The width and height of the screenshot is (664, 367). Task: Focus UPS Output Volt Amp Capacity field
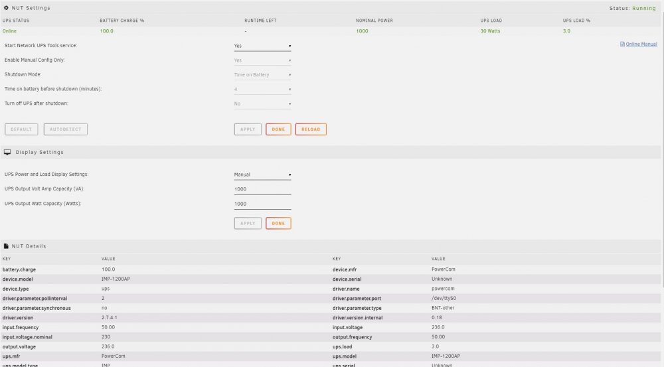(262, 189)
